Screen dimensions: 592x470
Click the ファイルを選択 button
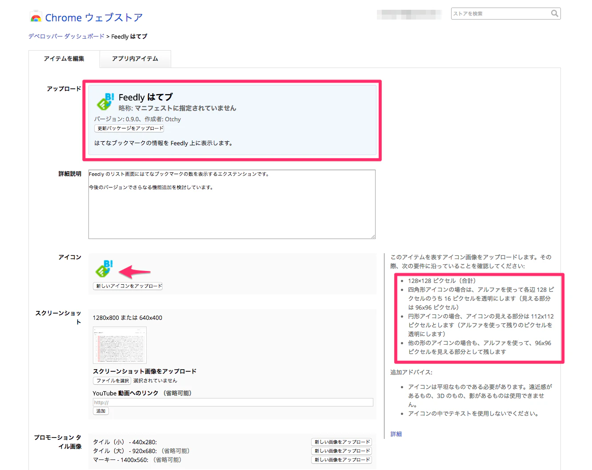(x=112, y=381)
